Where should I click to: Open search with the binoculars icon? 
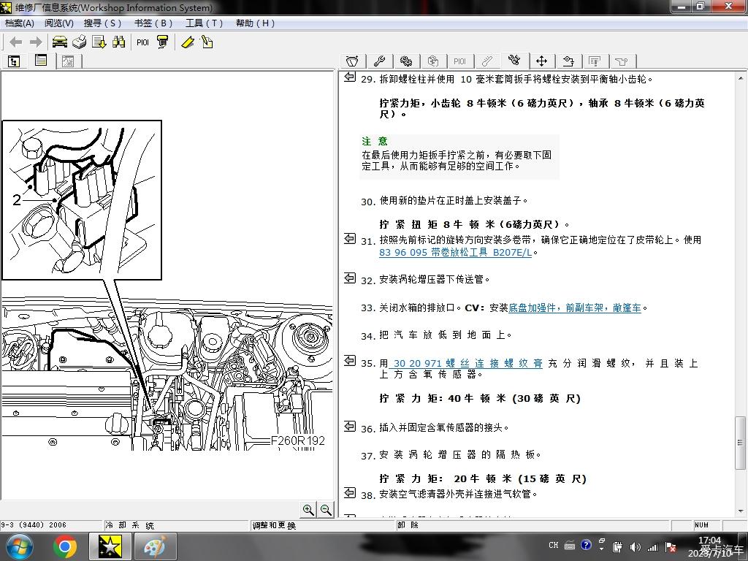click(119, 42)
